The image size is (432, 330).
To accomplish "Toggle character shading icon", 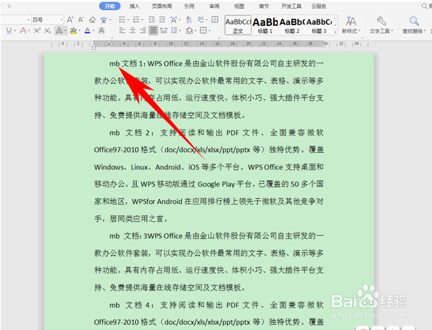I will tap(102, 30).
